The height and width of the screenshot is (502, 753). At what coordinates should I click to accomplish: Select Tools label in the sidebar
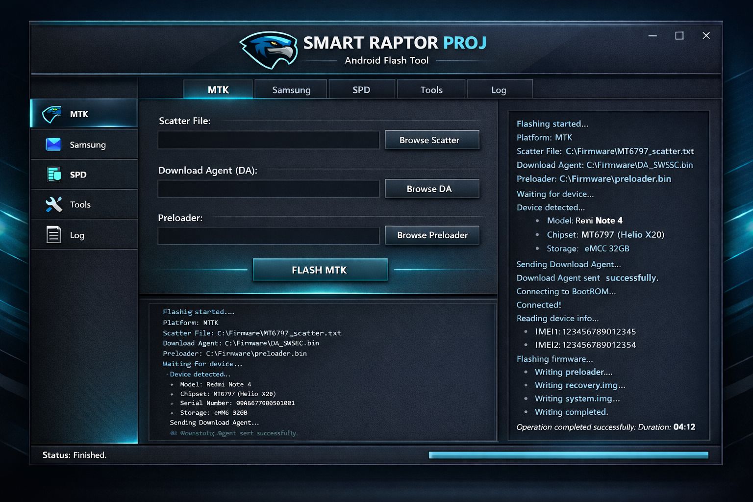pos(80,204)
